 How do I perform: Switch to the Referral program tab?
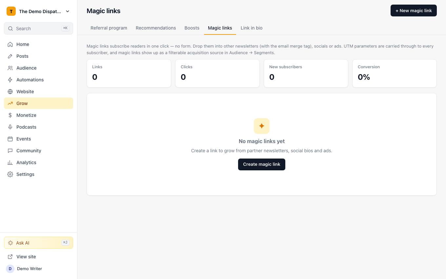coord(109,28)
